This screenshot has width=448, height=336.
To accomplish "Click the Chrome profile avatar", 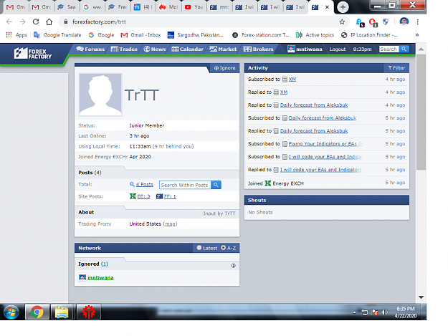I will pos(404,21).
